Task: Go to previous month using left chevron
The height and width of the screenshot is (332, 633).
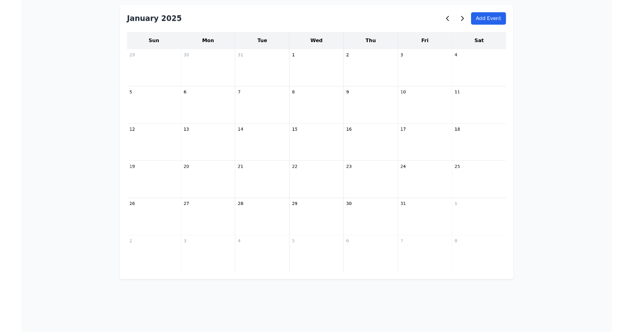Action: pos(447,18)
